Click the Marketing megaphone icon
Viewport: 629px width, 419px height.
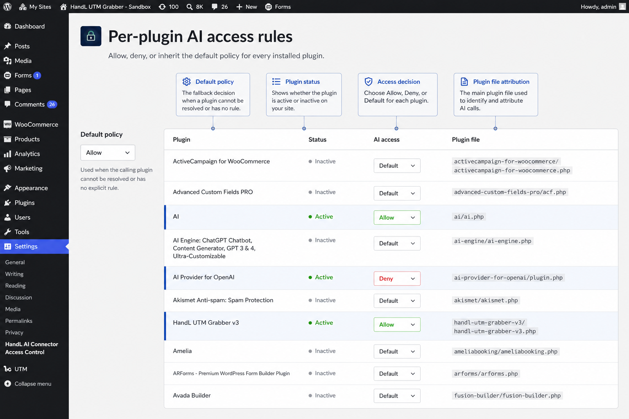point(7,168)
